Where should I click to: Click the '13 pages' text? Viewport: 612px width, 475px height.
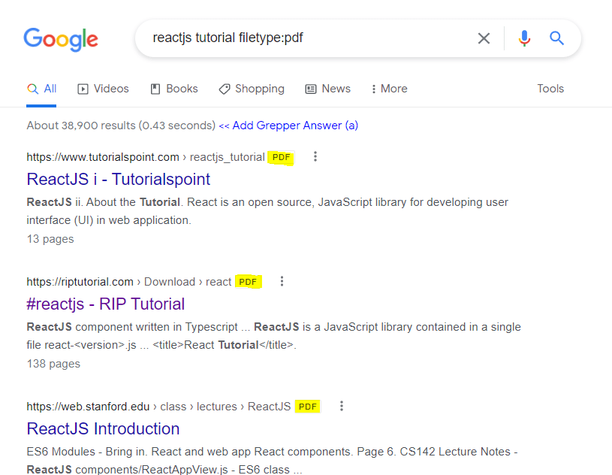coord(50,239)
